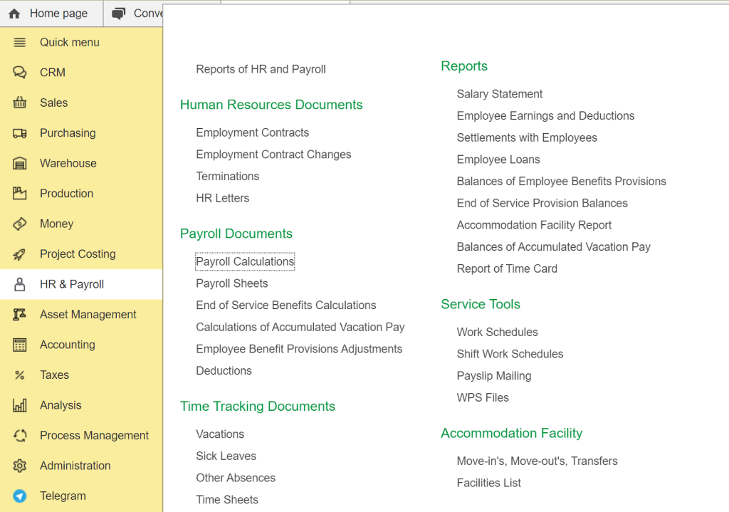The width and height of the screenshot is (729, 512).
Task: Open Employee Earnings and Deductions report
Action: [545, 116]
